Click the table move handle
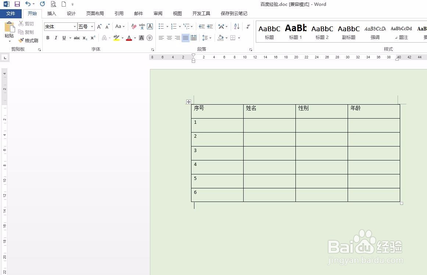The height and width of the screenshot is (275, 427). (189, 102)
